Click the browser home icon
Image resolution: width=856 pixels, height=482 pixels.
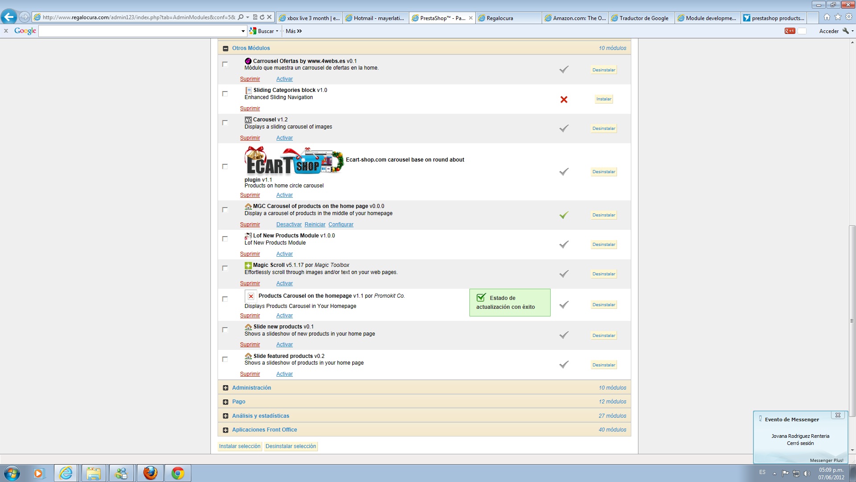point(827,17)
